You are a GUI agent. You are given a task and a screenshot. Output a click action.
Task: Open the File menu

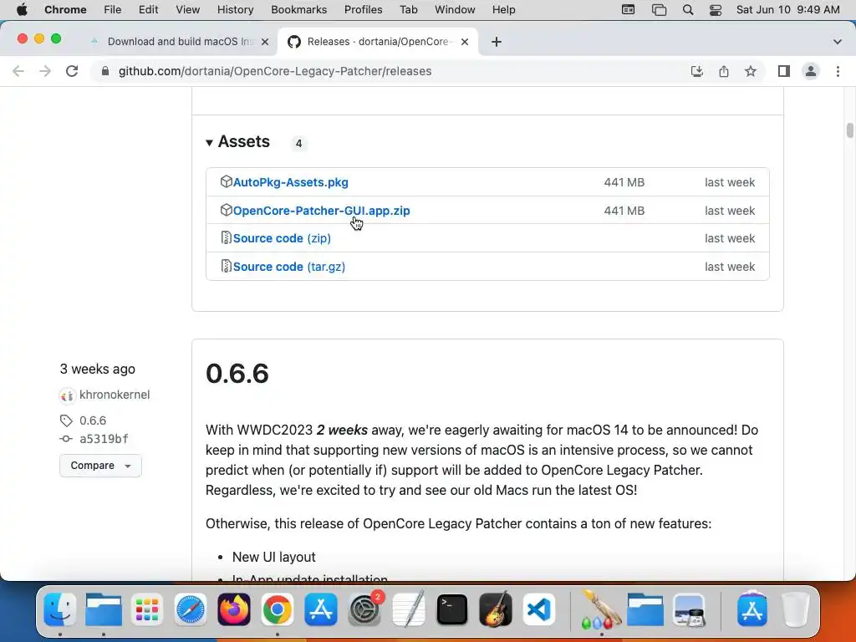[x=113, y=10]
